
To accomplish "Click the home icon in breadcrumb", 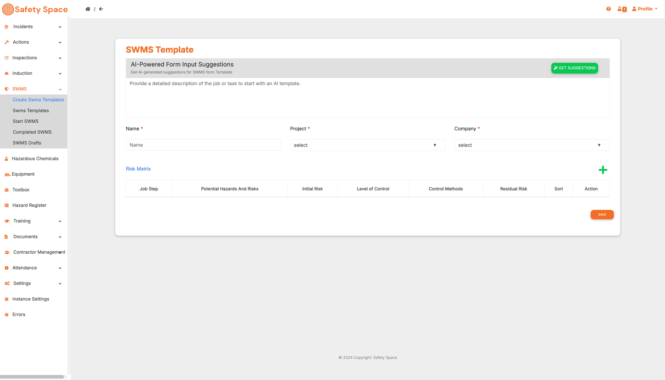I will coord(88,9).
